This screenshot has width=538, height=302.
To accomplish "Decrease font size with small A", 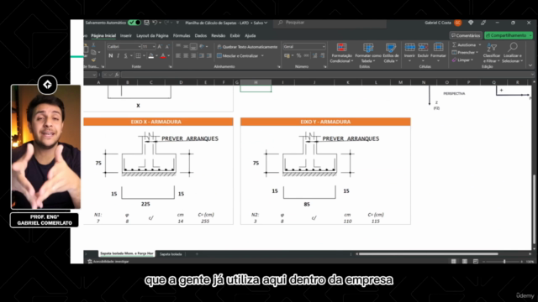I will coord(167,47).
